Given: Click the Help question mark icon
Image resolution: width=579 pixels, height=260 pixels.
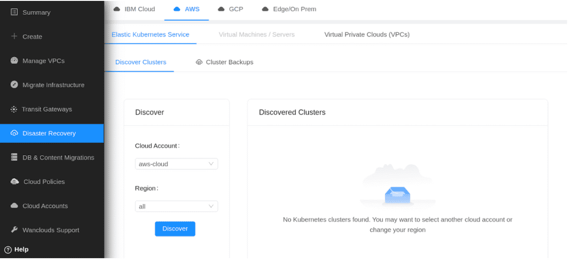Looking at the screenshot, I should 8,249.
